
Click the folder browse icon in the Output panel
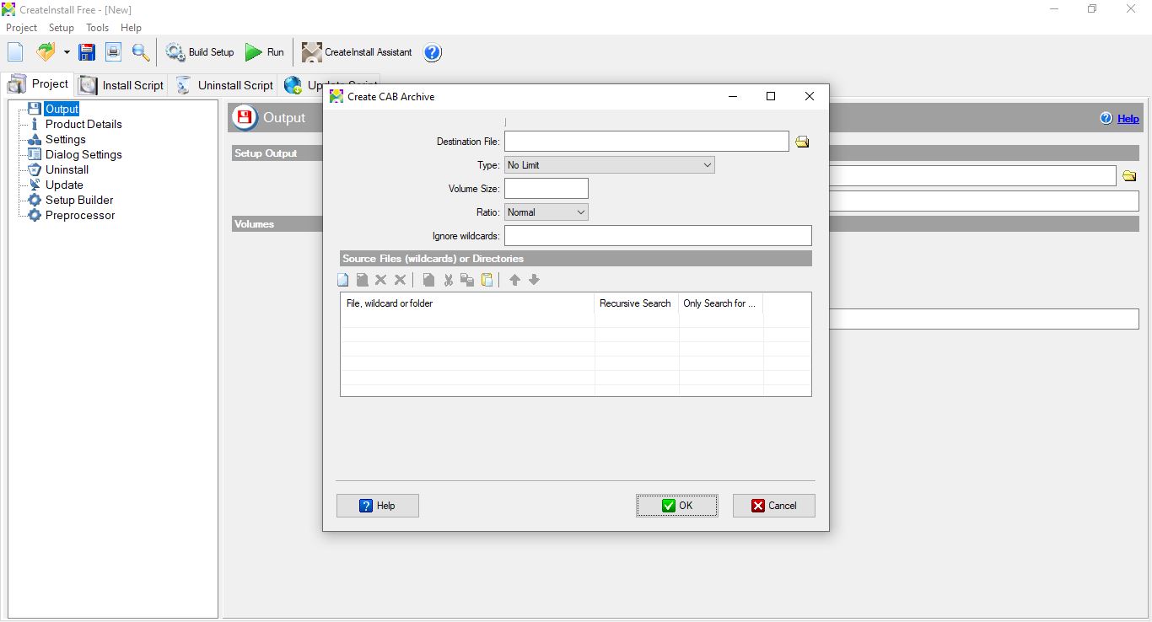click(1130, 176)
